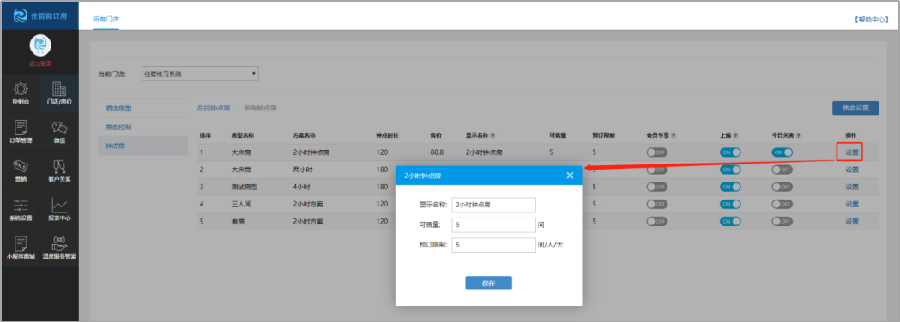Click 设置 link for 客房 row
This screenshot has height=322, width=900.
point(852,221)
